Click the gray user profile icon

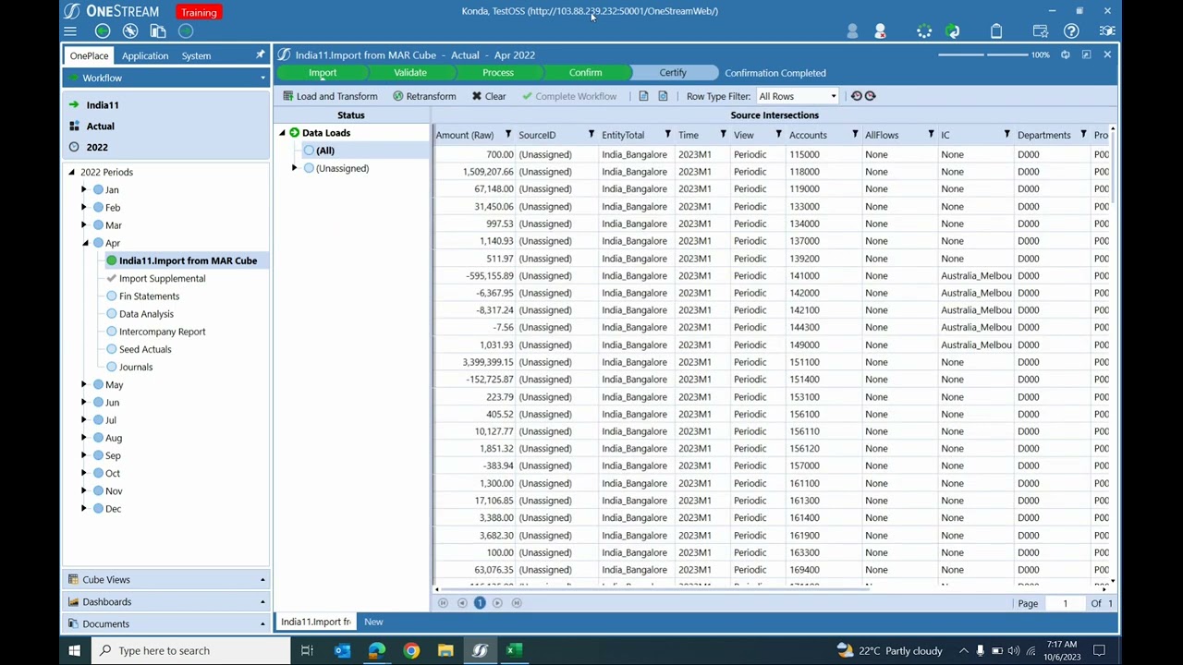(852, 31)
